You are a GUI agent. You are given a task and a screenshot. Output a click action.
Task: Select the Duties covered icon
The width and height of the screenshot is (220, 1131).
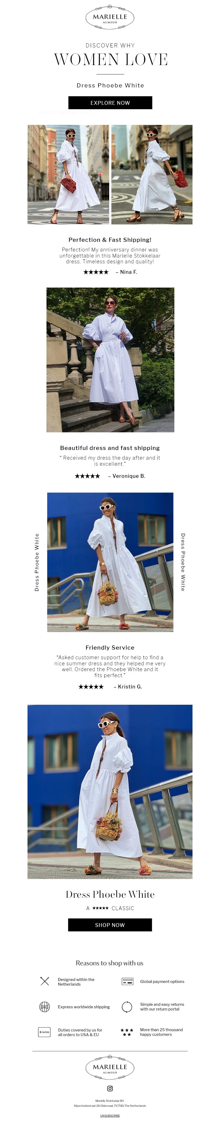coord(44,1032)
